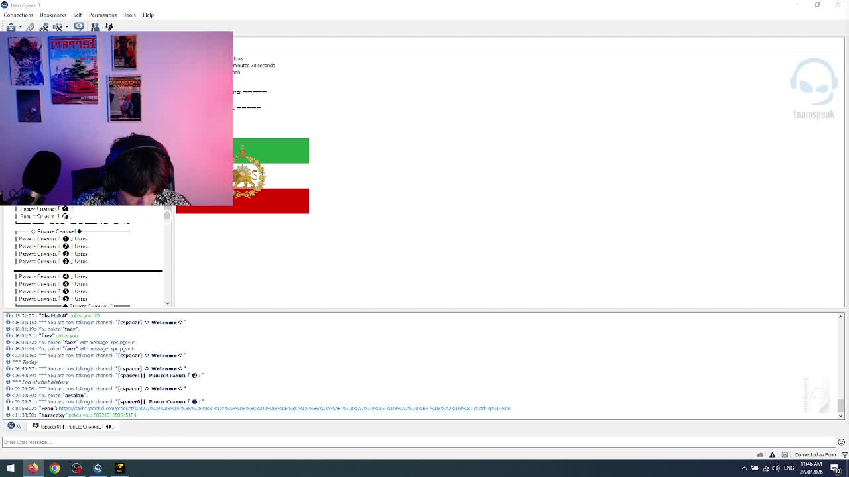Open the contacts manager icon
The image size is (849, 477).
pyautogui.click(x=96, y=27)
